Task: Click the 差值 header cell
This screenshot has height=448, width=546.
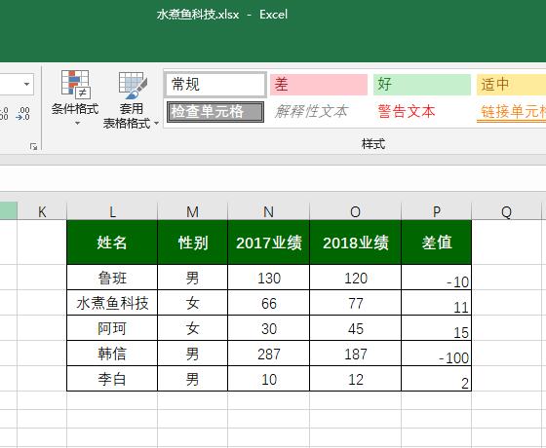Action: (x=437, y=243)
